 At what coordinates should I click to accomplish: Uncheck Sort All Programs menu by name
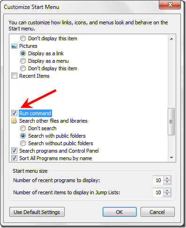coord(14,158)
